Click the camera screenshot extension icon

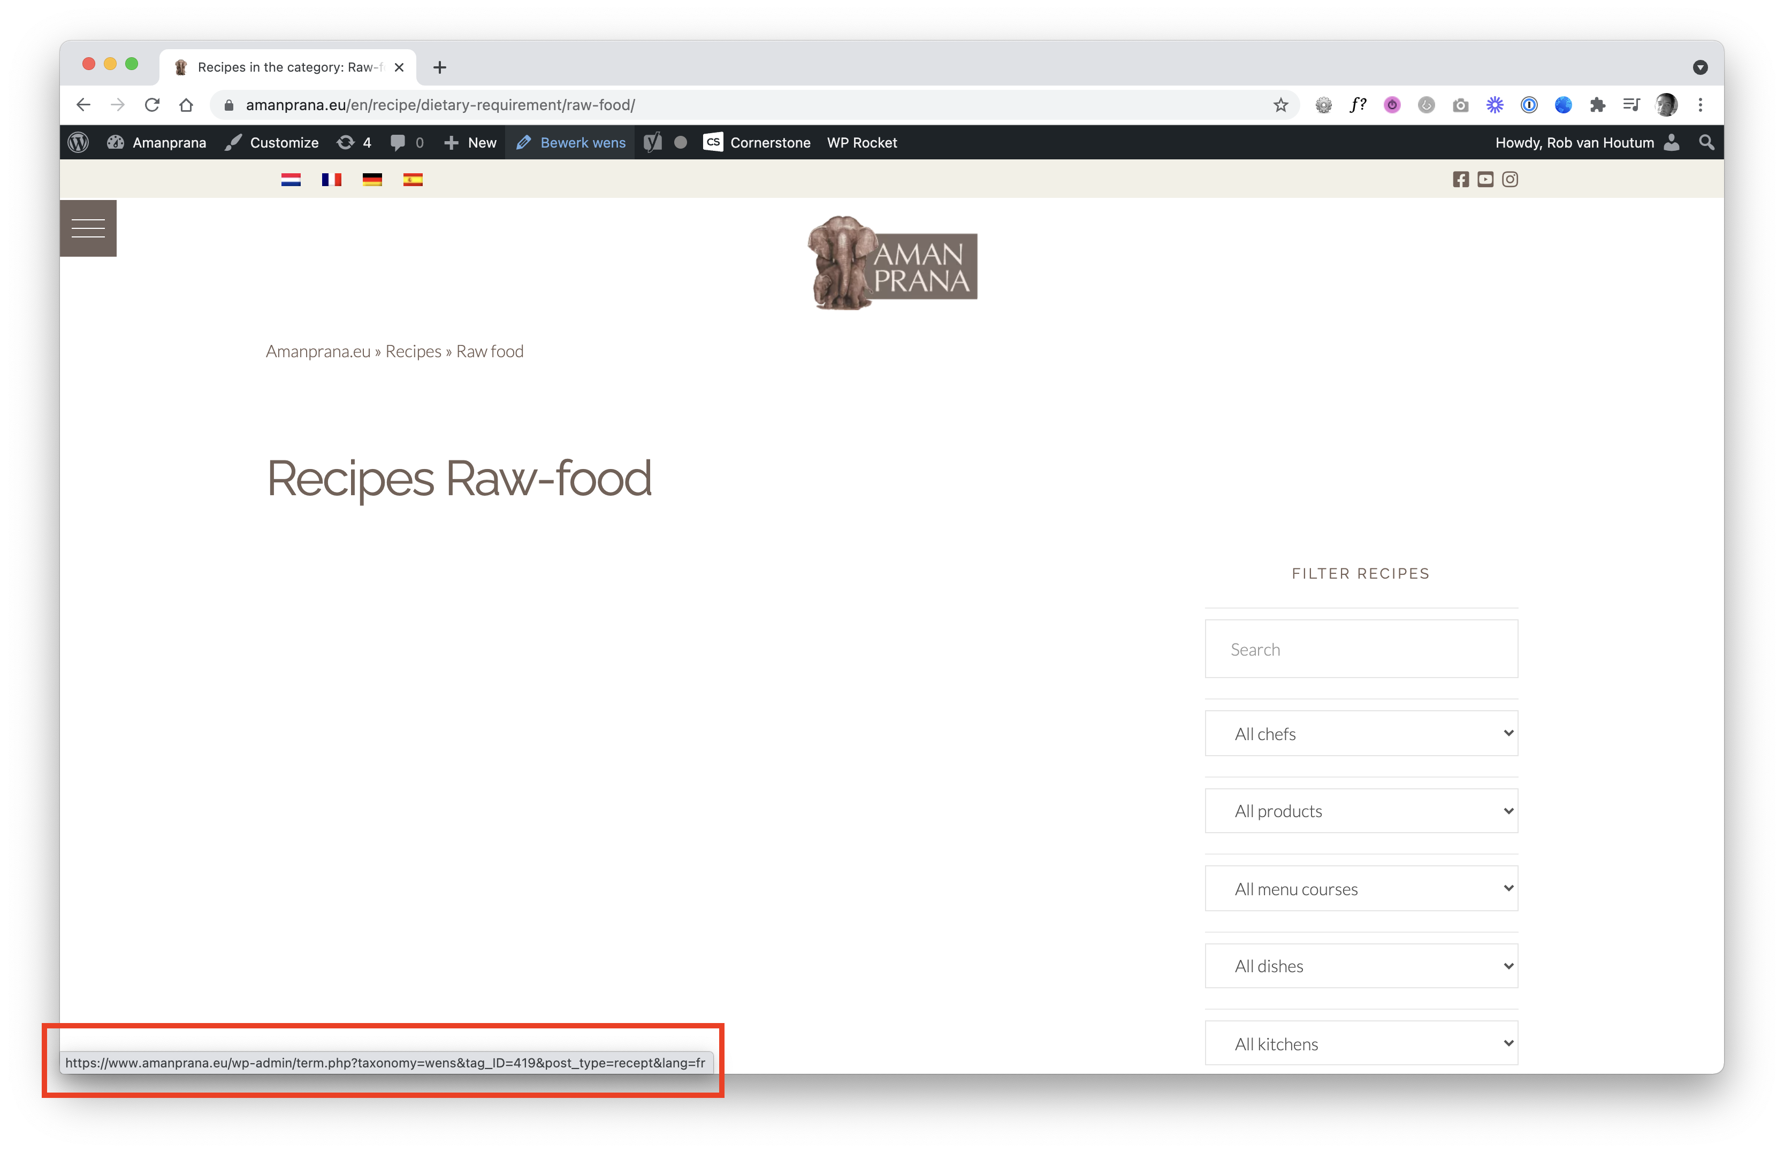tap(1460, 105)
